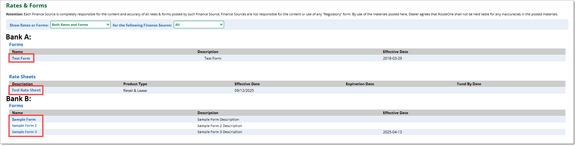
Task: Click the Rates & Forms page title
Action: pyautogui.click(x=27, y=6)
